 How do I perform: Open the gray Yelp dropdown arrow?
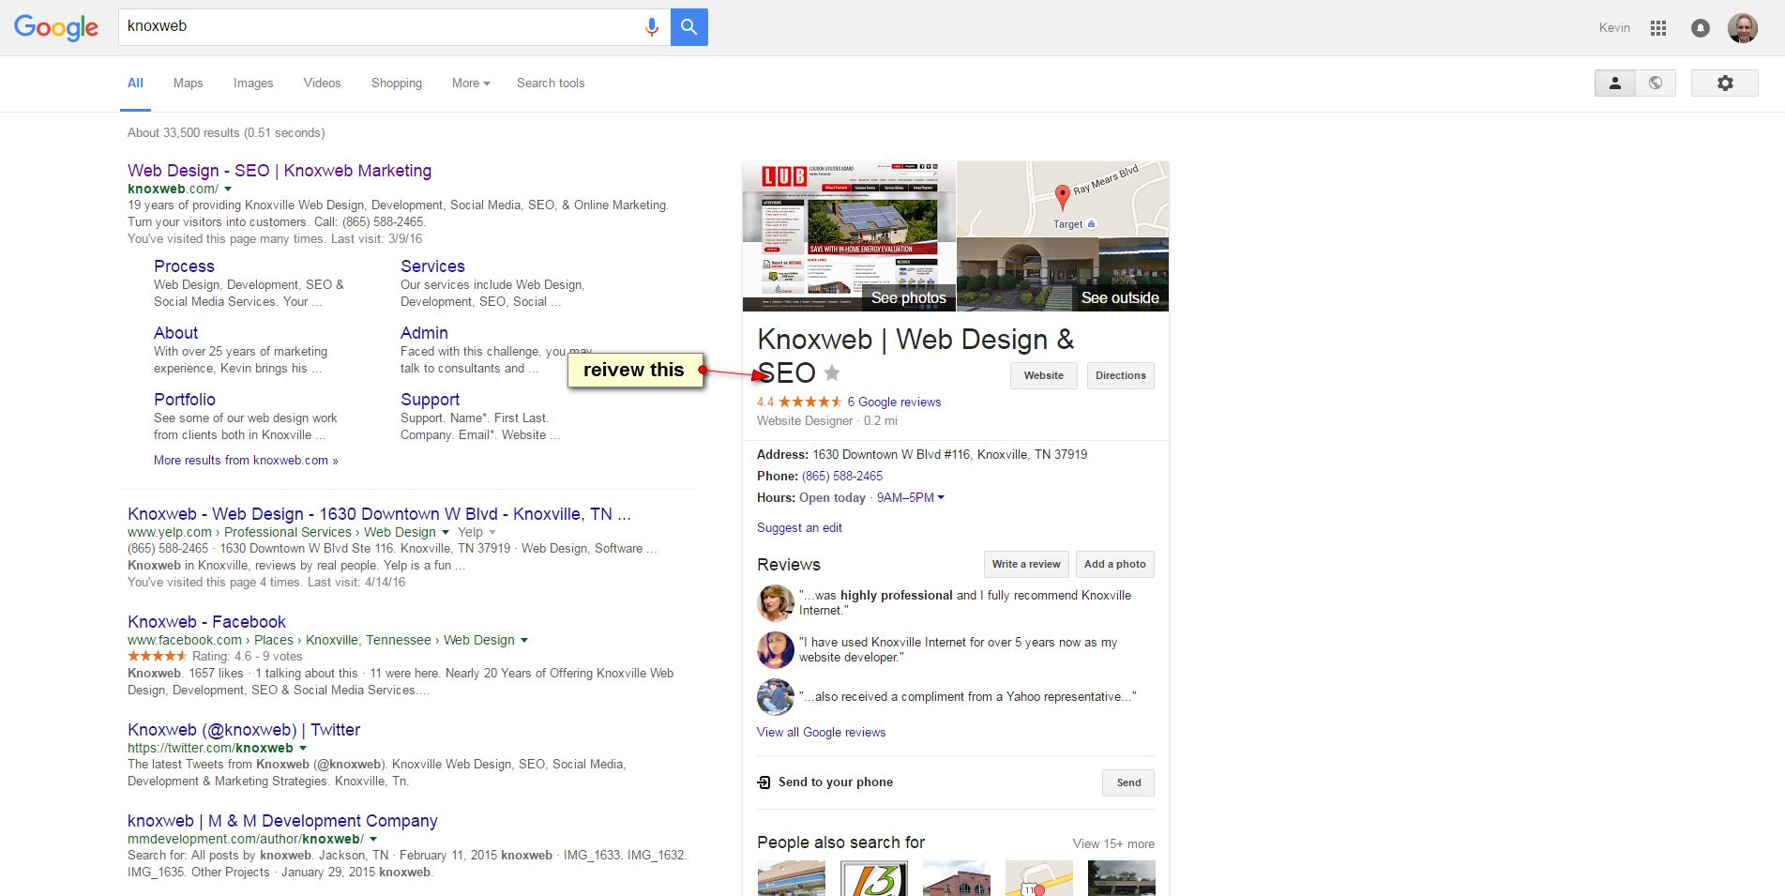tap(492, 533)
